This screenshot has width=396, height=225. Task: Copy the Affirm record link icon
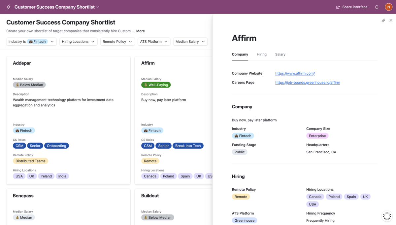383,20
